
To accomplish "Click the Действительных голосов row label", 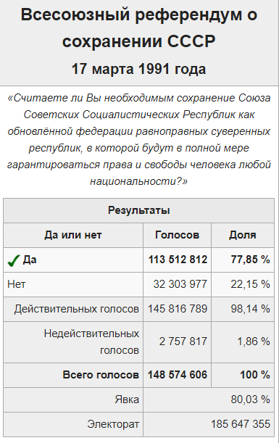I will (77, 309).
